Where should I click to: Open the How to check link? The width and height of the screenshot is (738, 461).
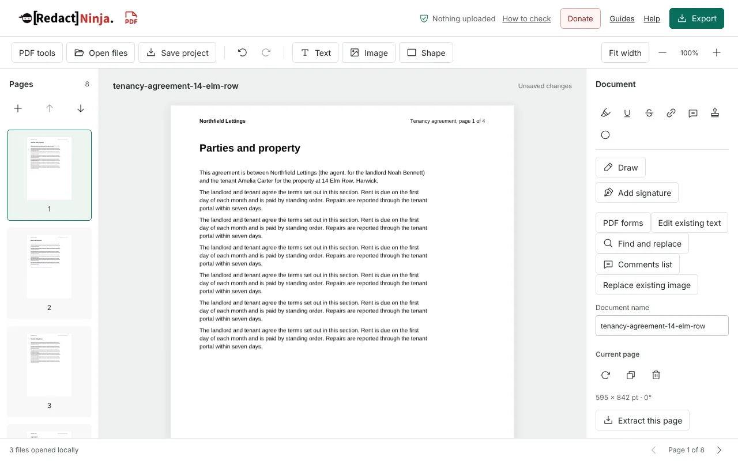pyautogui.click(x=527, y=18)
